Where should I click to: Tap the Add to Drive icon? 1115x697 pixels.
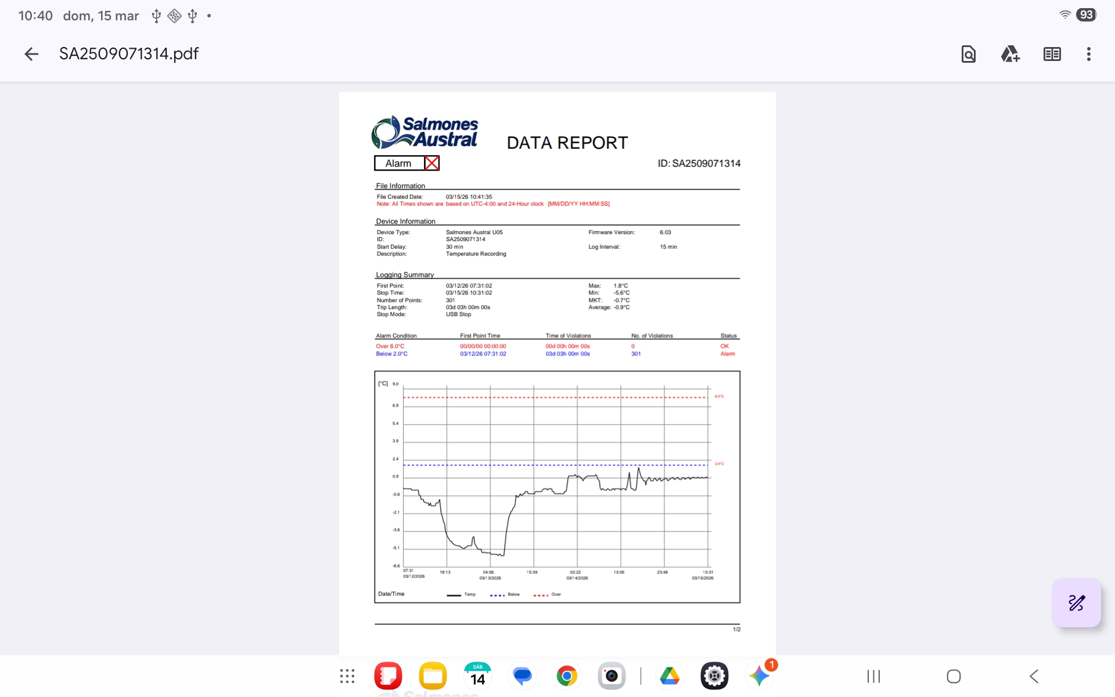(x=1010, y=54)
